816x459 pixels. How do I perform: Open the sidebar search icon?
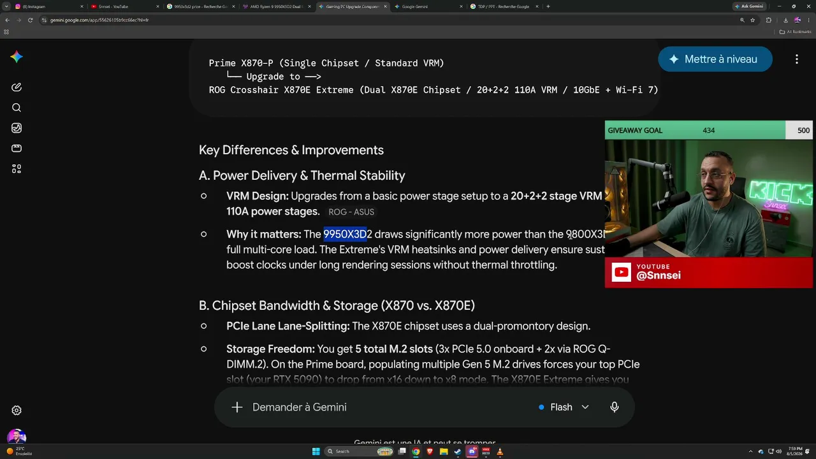[17, 108]
